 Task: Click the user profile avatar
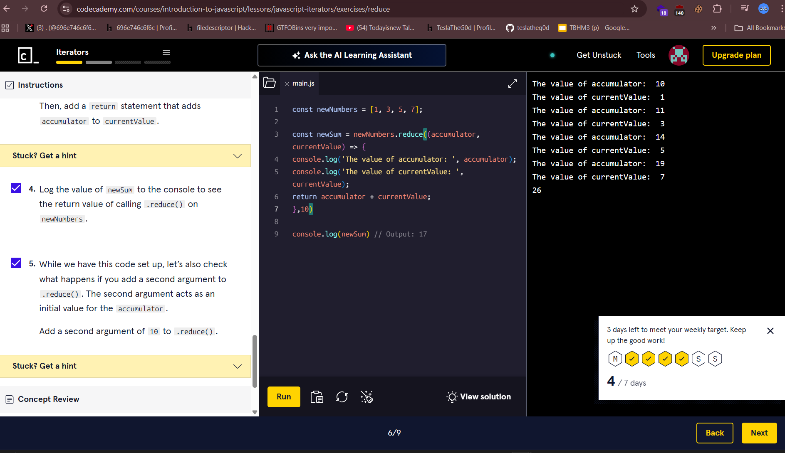tap(679, 55)
